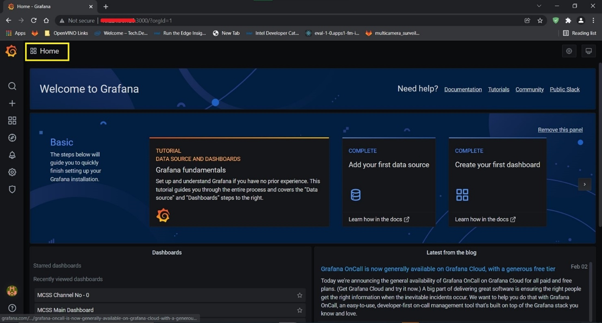Open the Alerting bell icon
This screenshot has height=323, width=602.
coord(12,155)
